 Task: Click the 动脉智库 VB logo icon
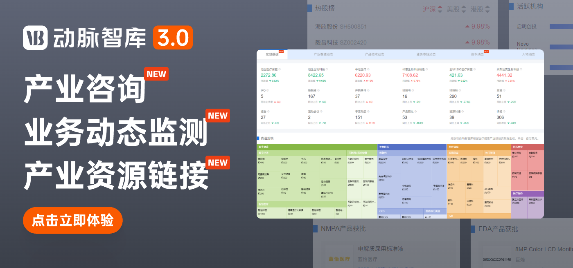[35, 38]
